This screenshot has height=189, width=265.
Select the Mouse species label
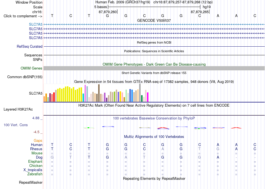37,153
